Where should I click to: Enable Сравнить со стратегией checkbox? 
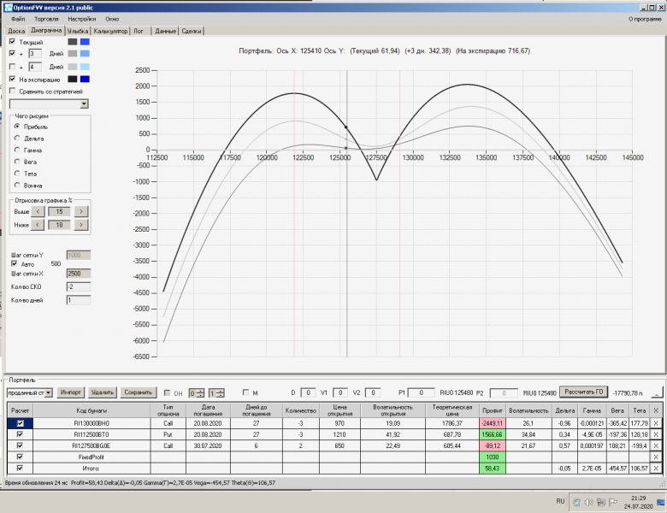[12, 91]
